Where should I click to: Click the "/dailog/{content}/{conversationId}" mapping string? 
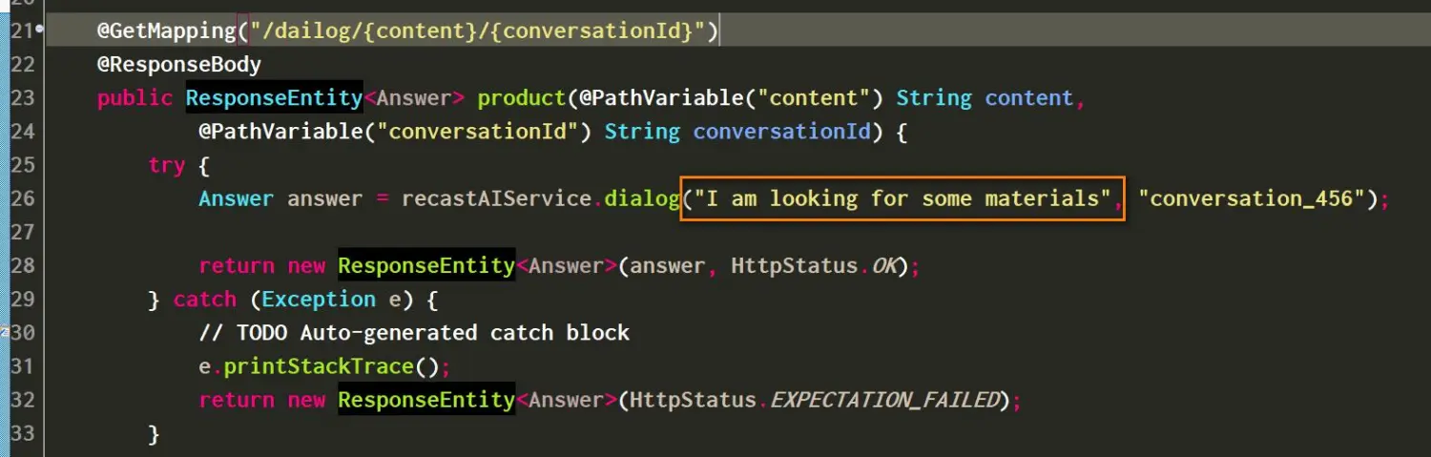point(478,31)
